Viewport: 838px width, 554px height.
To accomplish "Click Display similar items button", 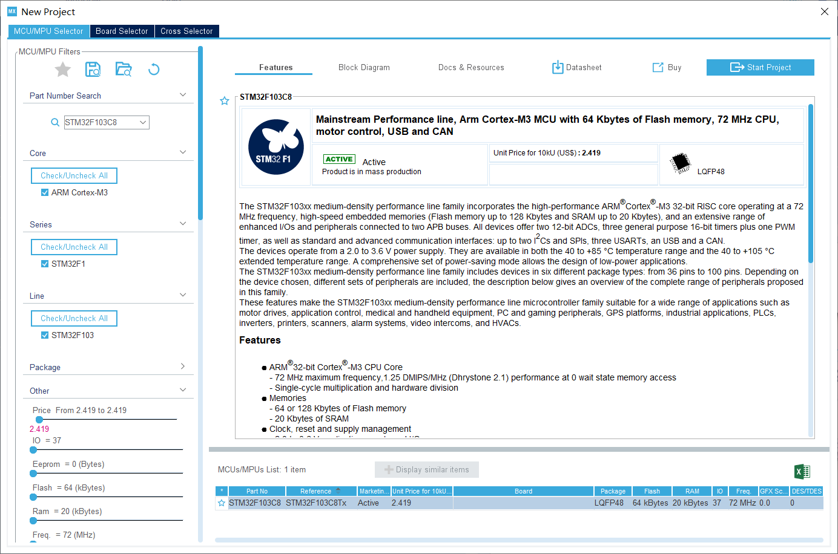I will (x=427, y=470).
